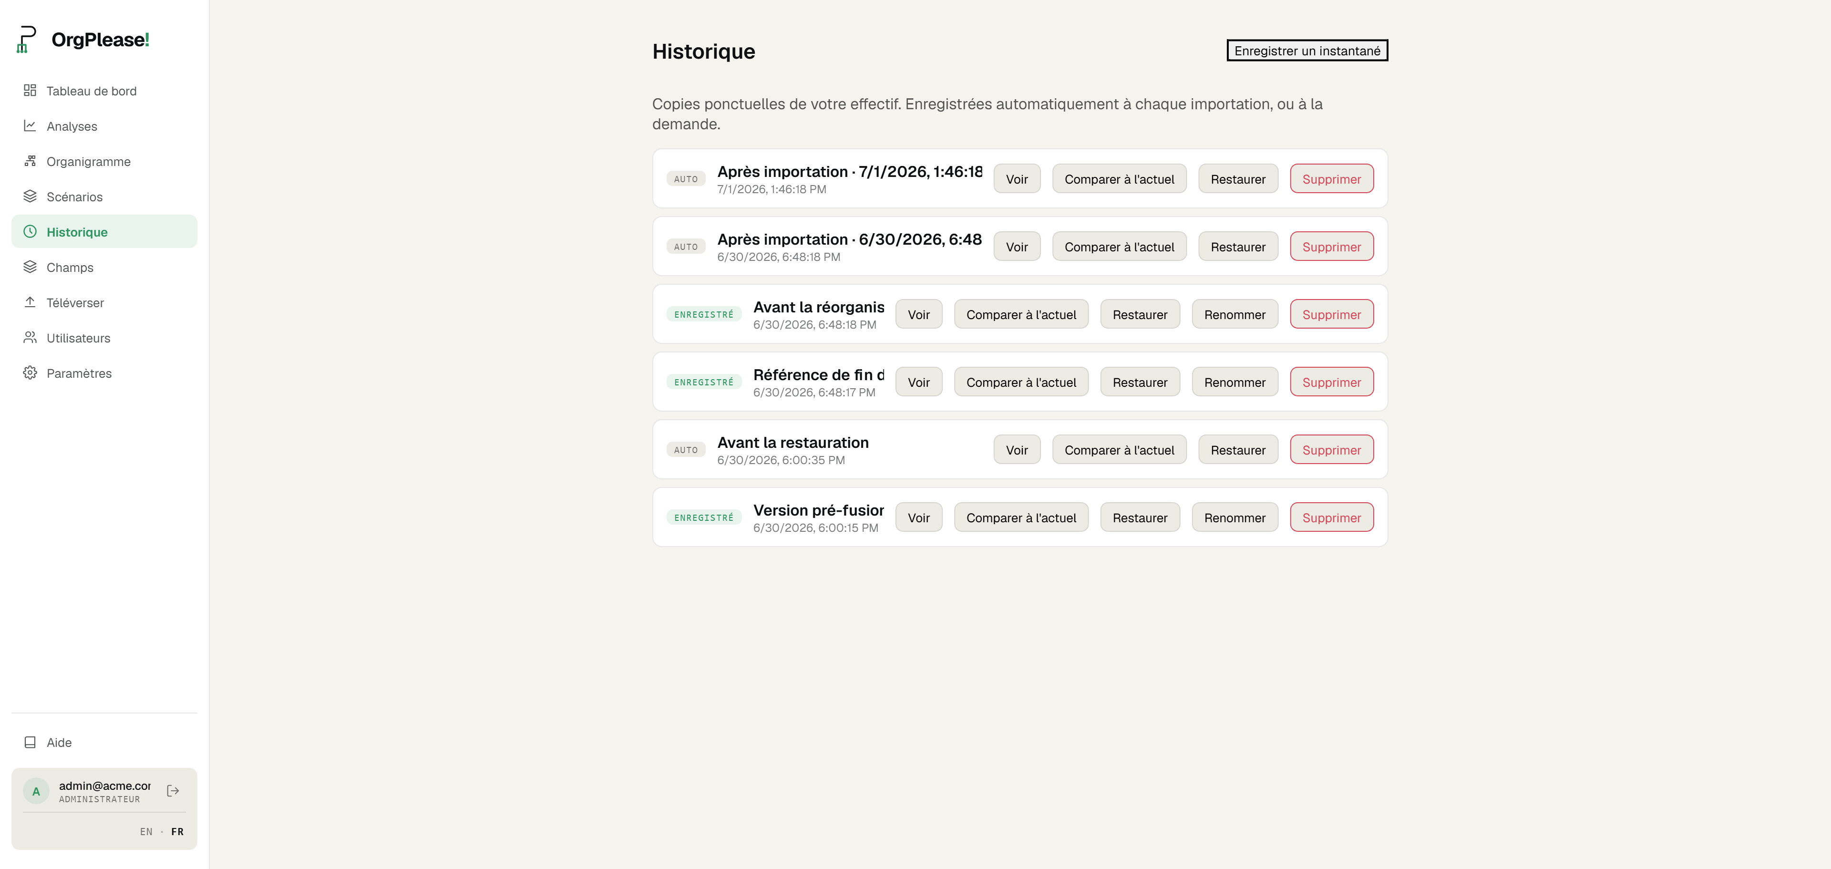Click the Scénarios layers icon

tap(30, 197)
